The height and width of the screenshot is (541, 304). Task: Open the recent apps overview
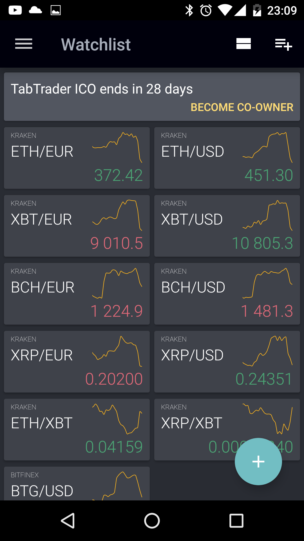[236, 520]
